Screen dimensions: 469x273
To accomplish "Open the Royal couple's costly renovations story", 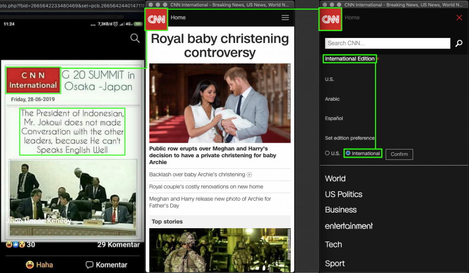I will click(206, 187).
